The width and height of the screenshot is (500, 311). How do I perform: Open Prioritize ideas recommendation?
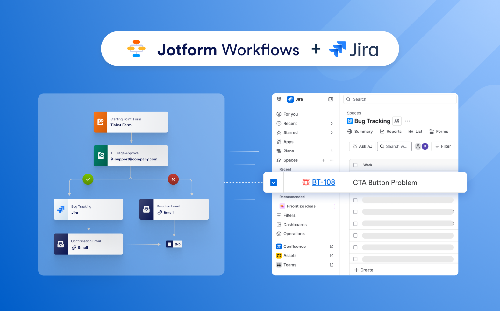298,206
